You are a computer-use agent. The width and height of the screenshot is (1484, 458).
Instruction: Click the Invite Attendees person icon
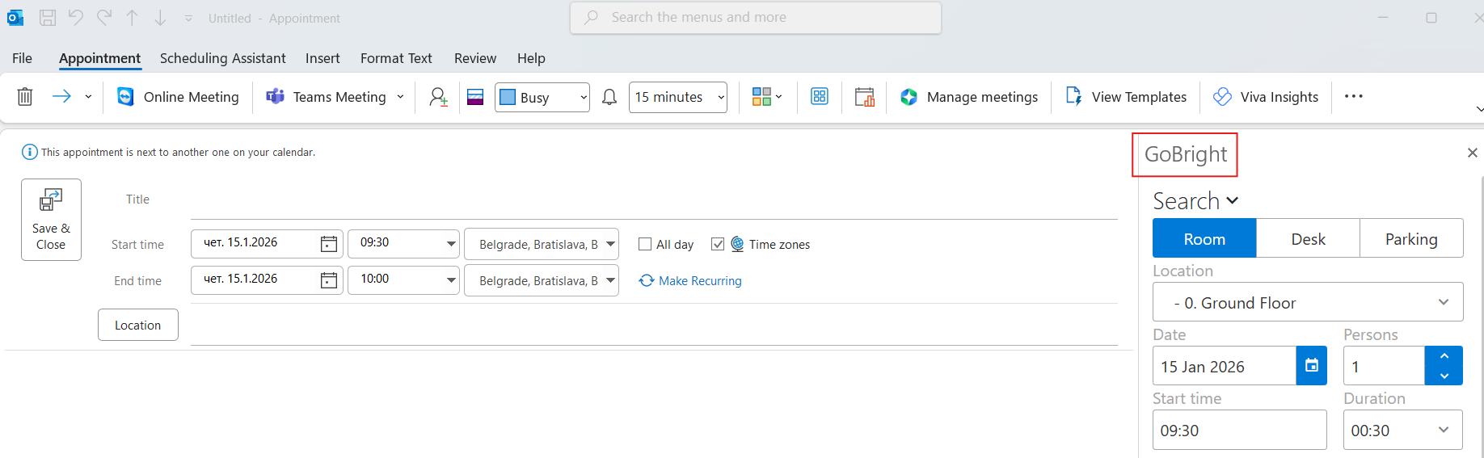[438, 97]
